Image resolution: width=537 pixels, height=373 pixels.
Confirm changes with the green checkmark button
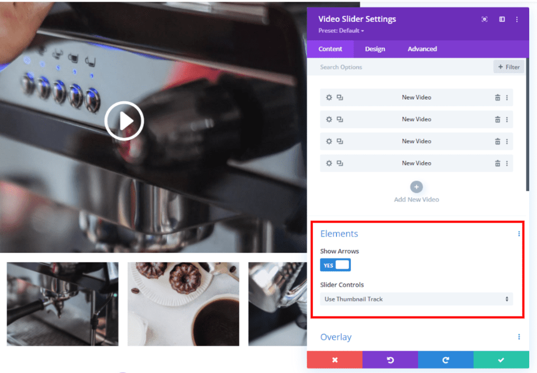pyautogui.click(x=501, y=360)
